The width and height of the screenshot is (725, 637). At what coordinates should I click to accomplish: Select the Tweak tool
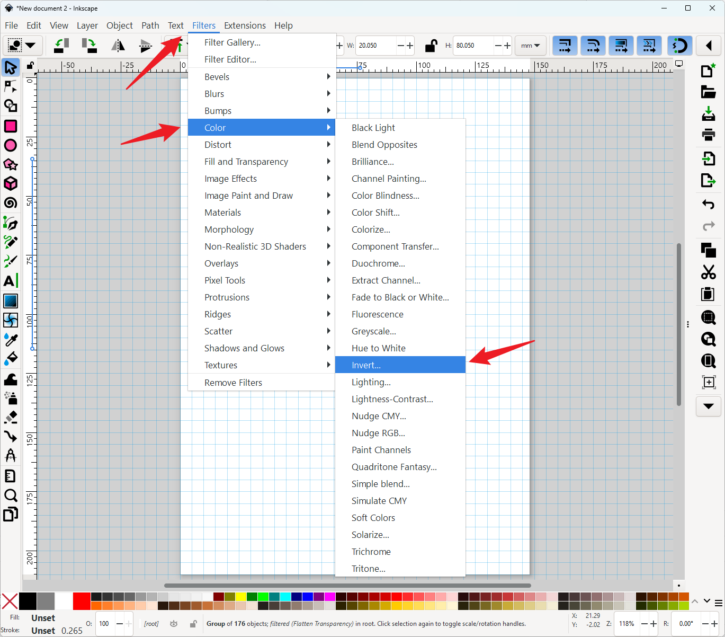[x=11, y=379]
